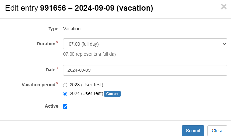Click the '07:00 represents a full day' hint
Image resolution: width=231 pixels, height=138 pixels.
(x=90, y=54)
